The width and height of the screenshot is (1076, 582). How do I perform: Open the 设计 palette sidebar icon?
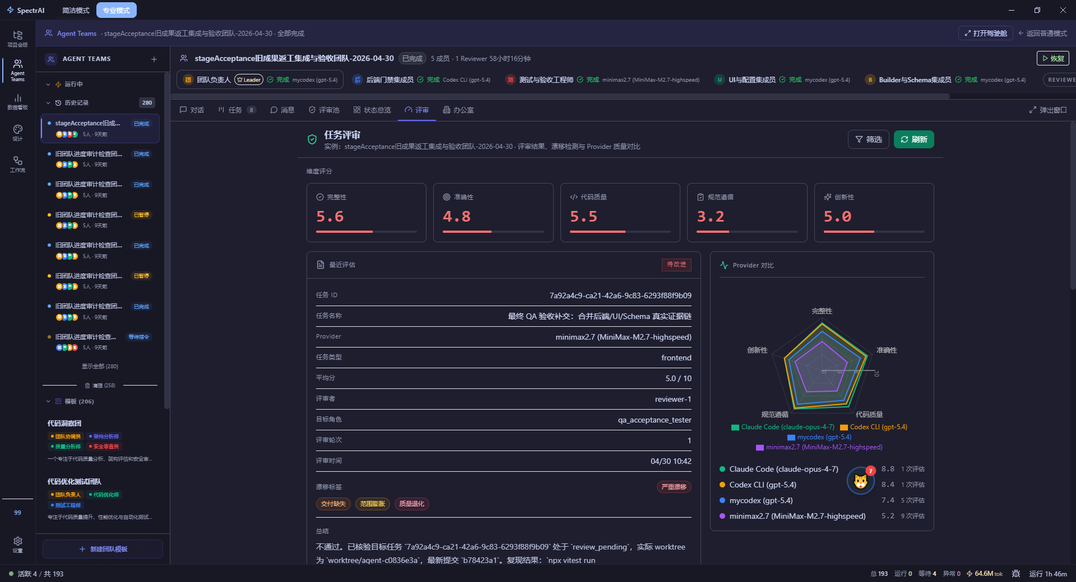coord(17,133)
